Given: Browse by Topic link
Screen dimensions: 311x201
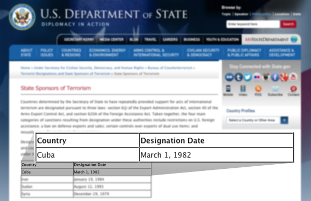Looking at the screenshot, I should pos(227,14).
